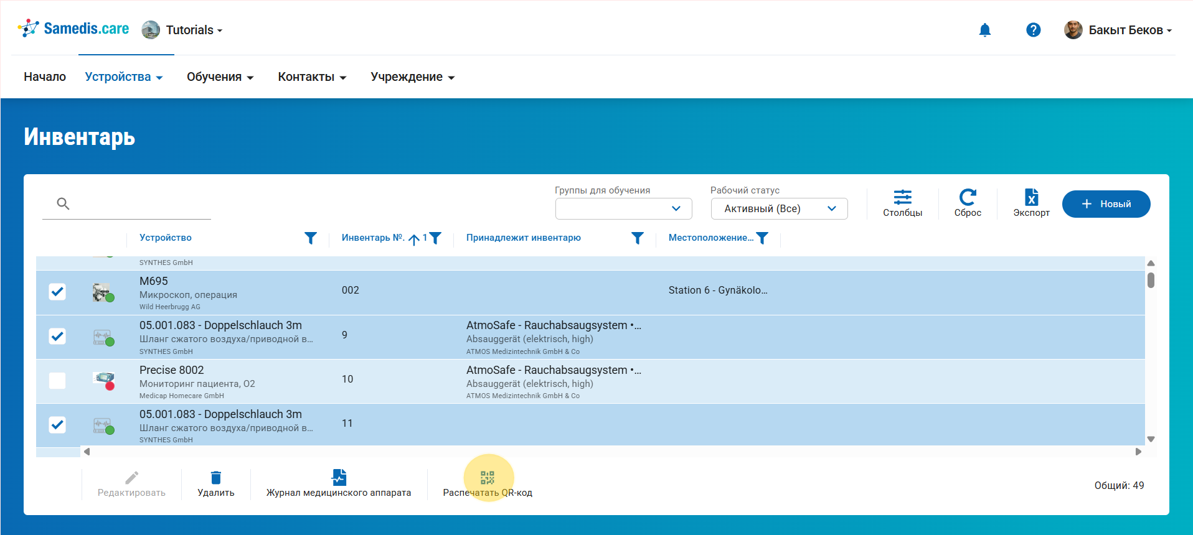Sort by Принадлежит инвентарю header
The width and height of the screenshot is (1193, 535).
click(x=523, y=238)
